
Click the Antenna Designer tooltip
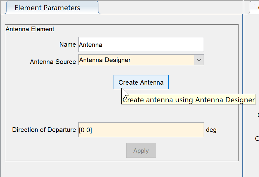(x=188, y=100)
